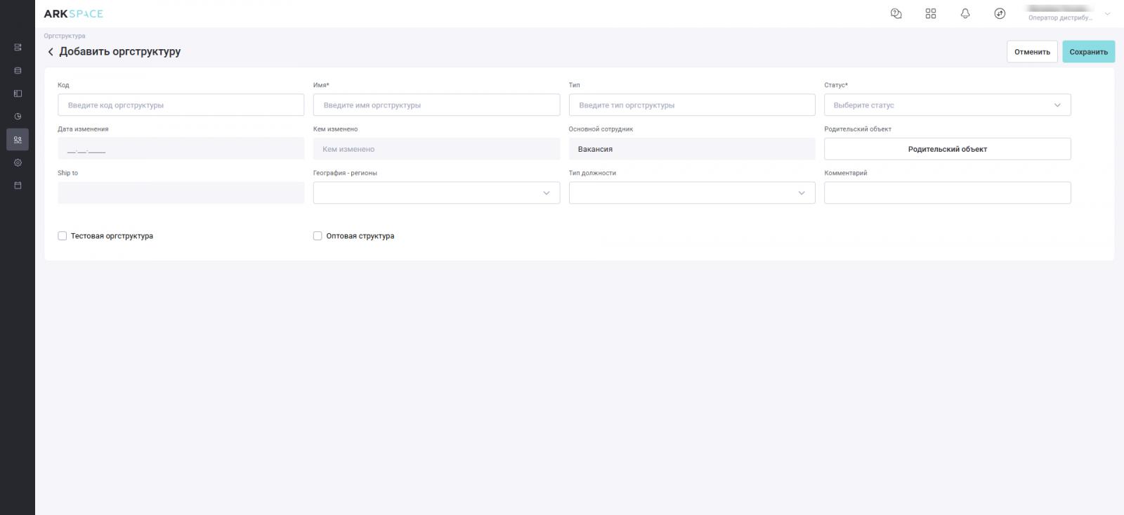Check the Оптовая структура checkbox
This screenshot has height=515, width=1124.
318,236
